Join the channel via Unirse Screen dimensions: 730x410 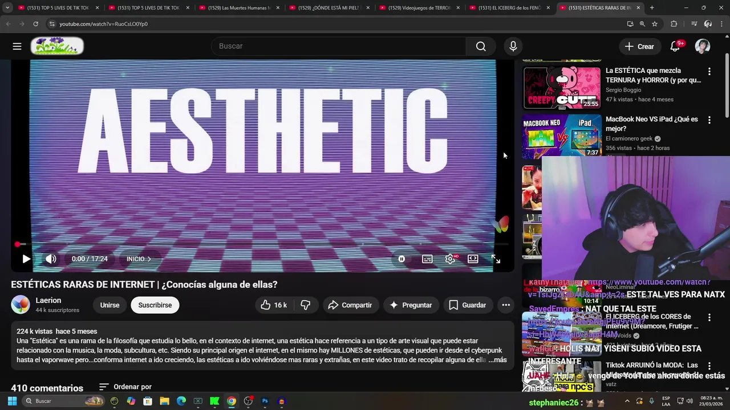(109, 305)
